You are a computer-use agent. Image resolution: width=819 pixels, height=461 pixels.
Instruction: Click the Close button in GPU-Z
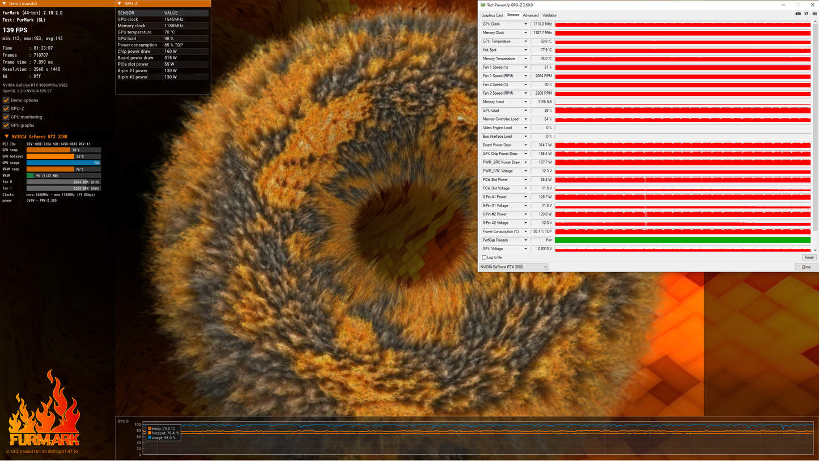point(805,267)
